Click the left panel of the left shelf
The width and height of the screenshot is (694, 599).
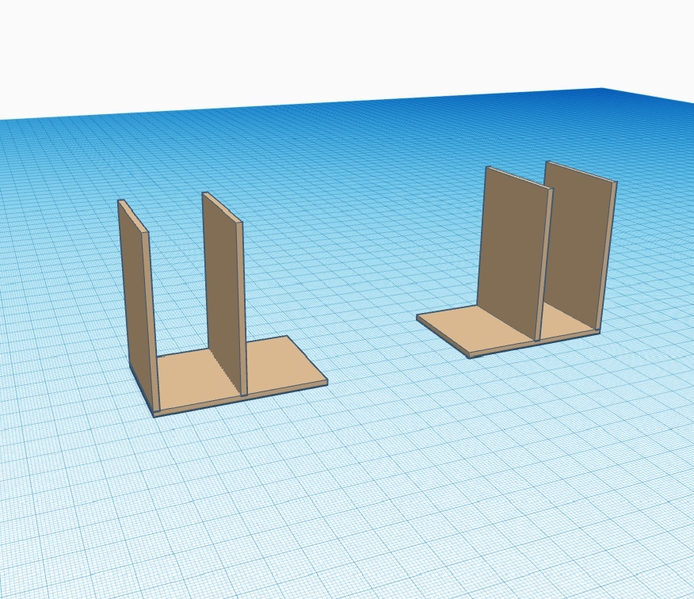(131, 301)
